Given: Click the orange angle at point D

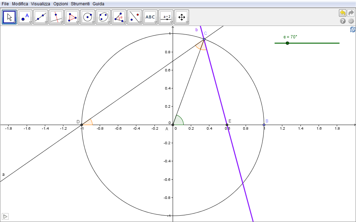Looking at the screenshot, I should click(x=89, y=123).
